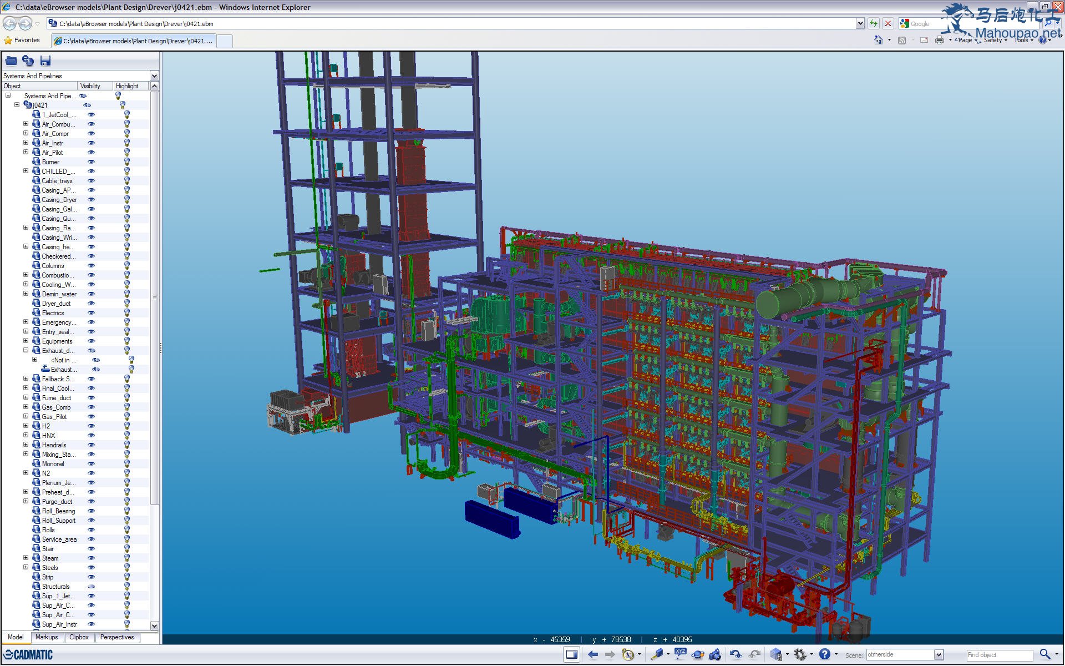Click the open model folder icon

click(11, 60)
